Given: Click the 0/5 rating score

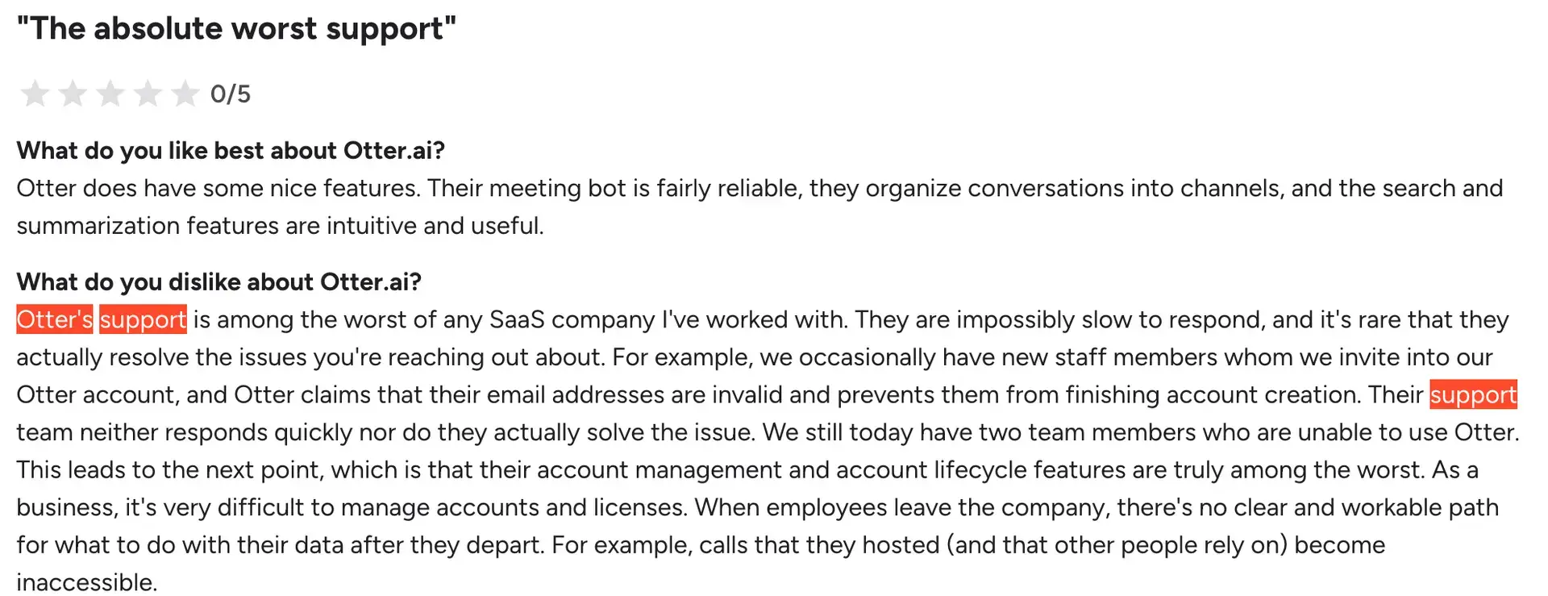Looking at the screenshot, I should pos(231,94).
